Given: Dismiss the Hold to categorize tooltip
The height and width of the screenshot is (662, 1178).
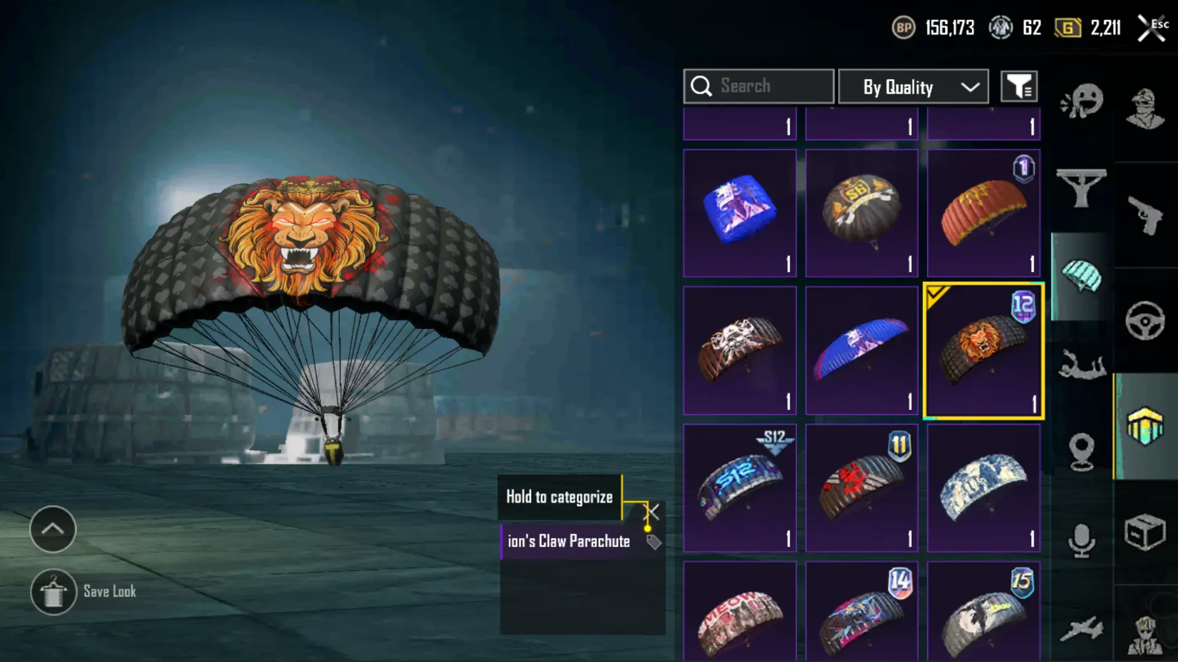Looking at the screenshot, I should click(652, 512).
